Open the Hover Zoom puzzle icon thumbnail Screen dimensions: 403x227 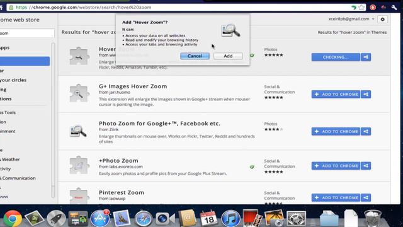[x=79, y=56]
